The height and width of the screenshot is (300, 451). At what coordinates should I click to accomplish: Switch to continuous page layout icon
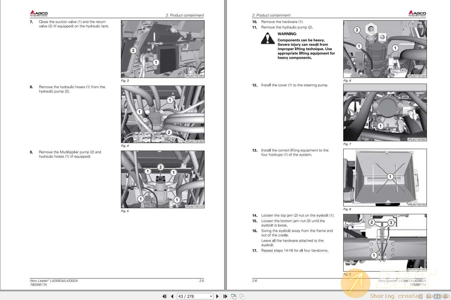(429, 296)
